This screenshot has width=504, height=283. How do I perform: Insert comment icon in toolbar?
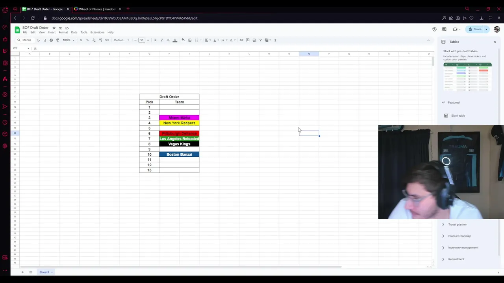[248, 40]
